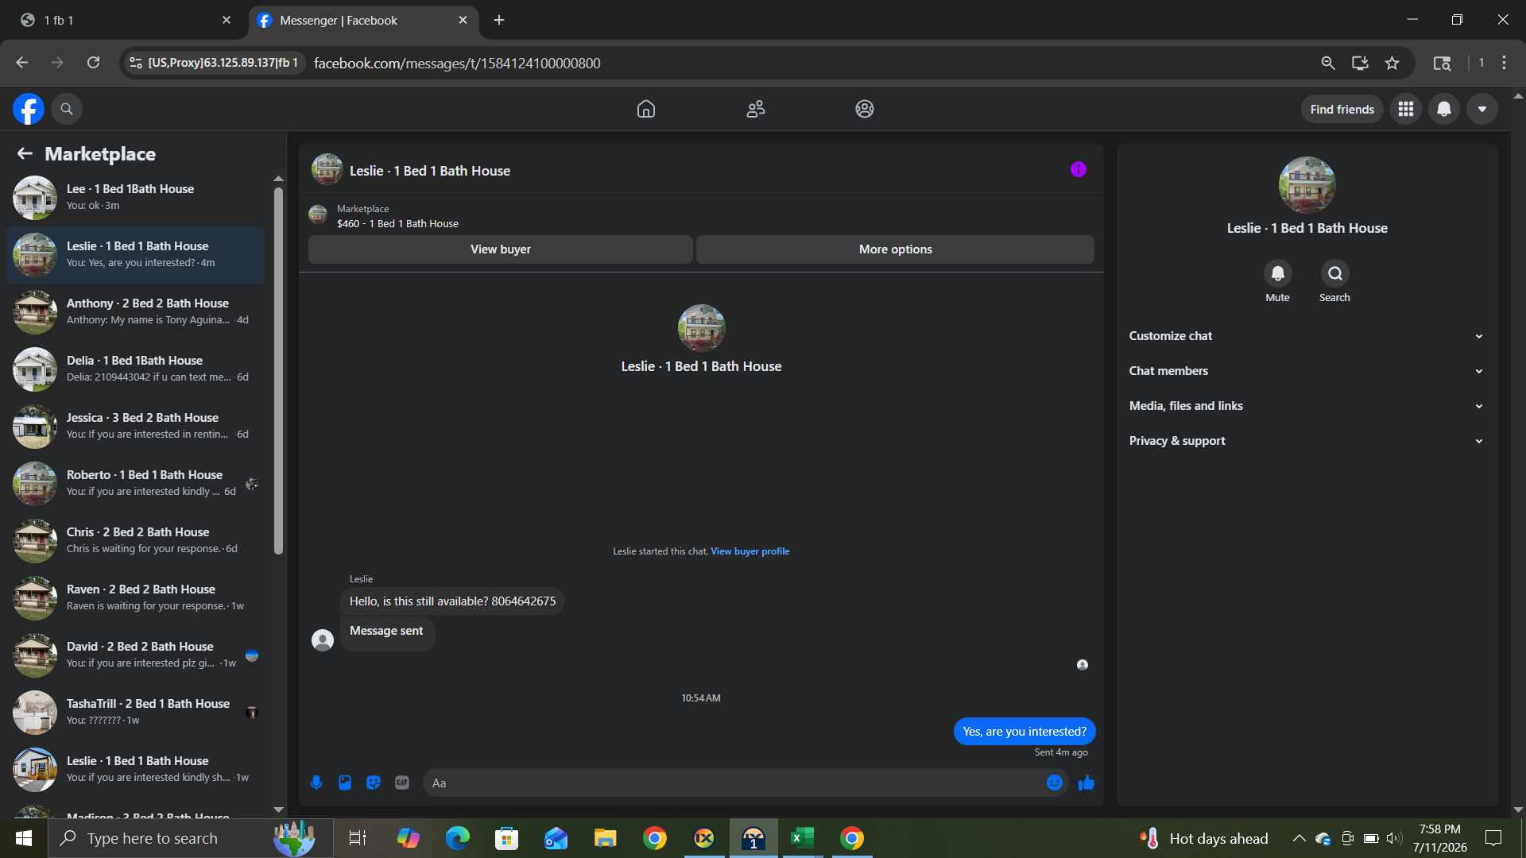
Task: Open the Windows Start menu
Action: coord(24,838)
